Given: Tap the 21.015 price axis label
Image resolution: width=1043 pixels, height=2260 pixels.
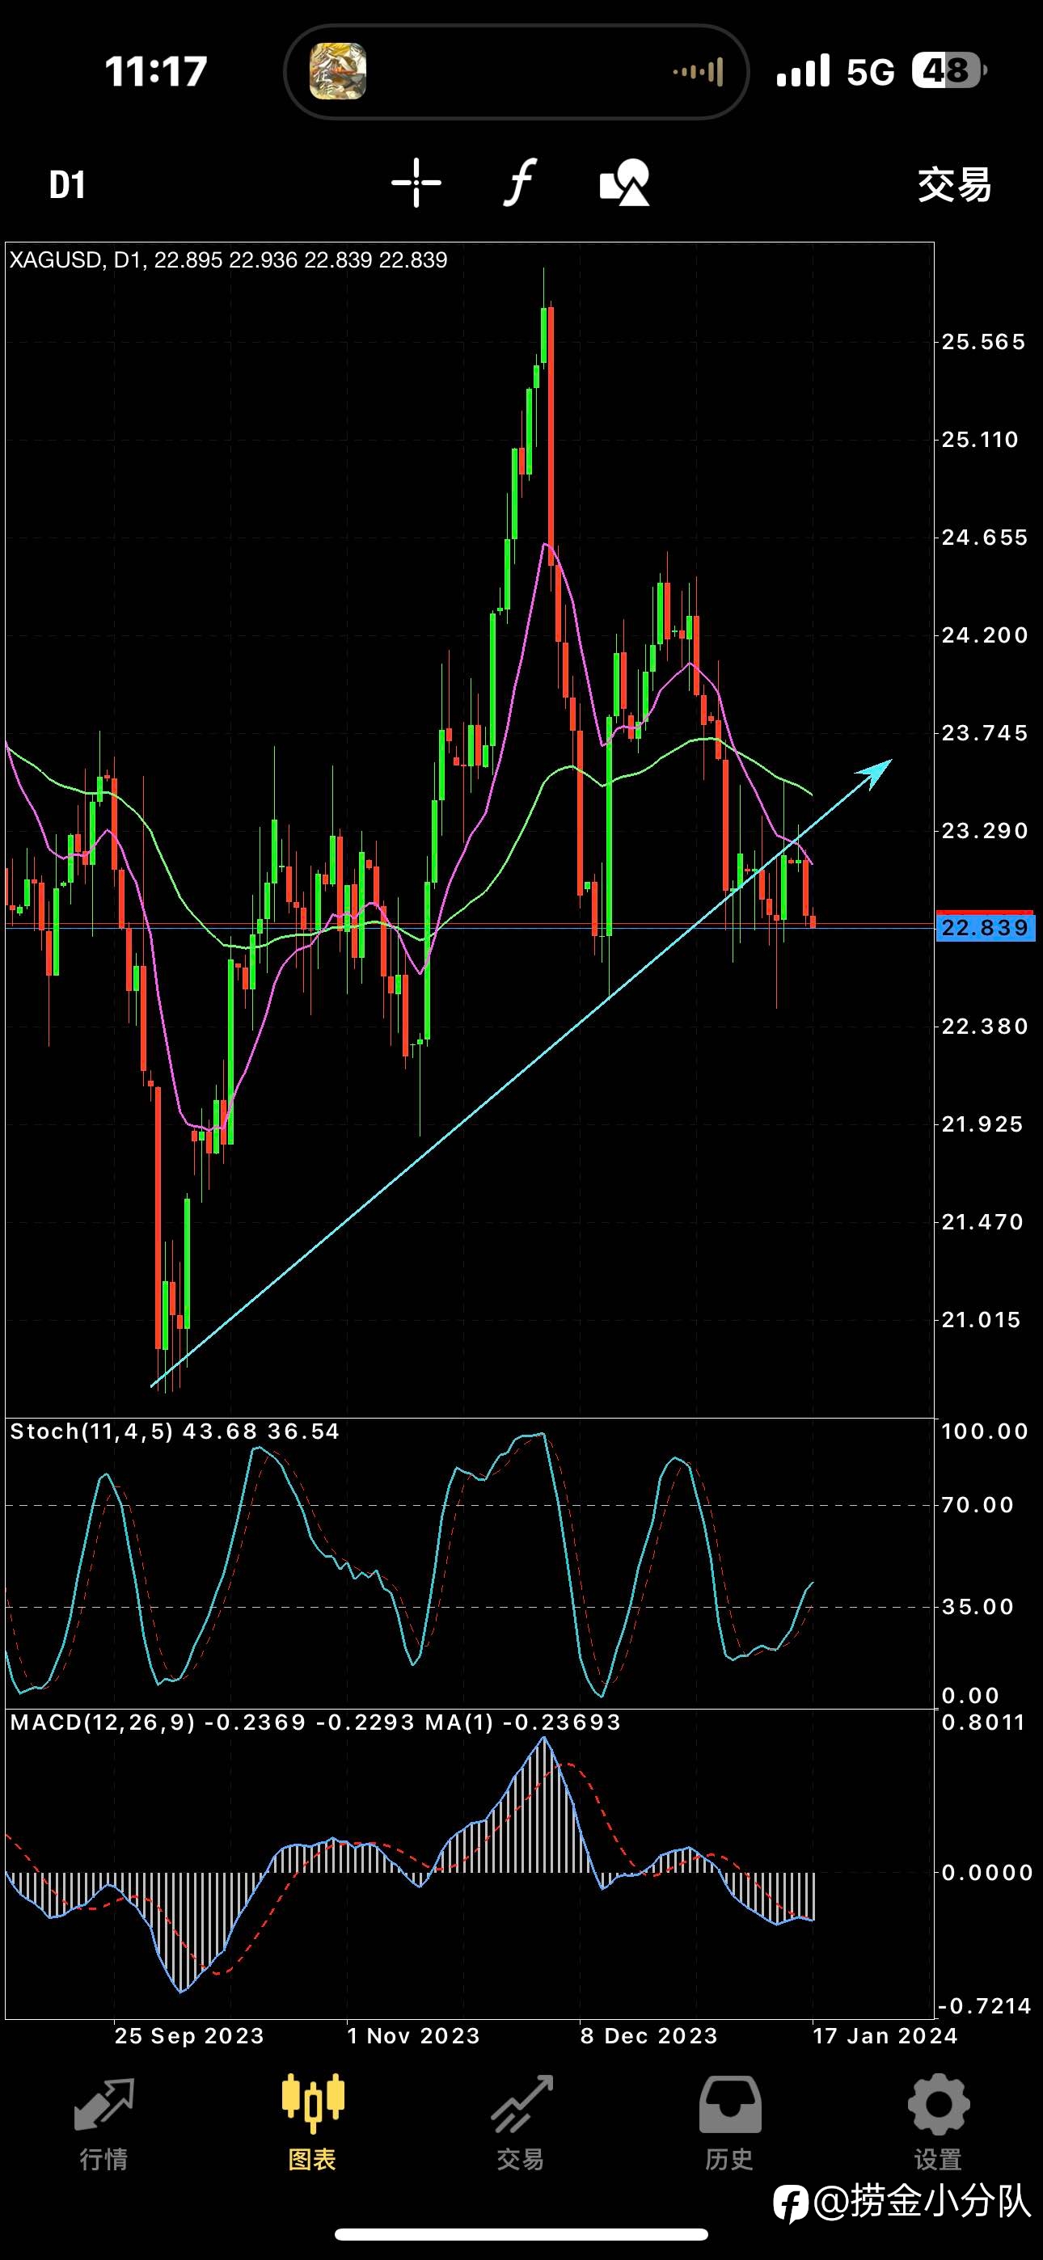Looking at the screenshot, I should click(x=982, y=1319).
